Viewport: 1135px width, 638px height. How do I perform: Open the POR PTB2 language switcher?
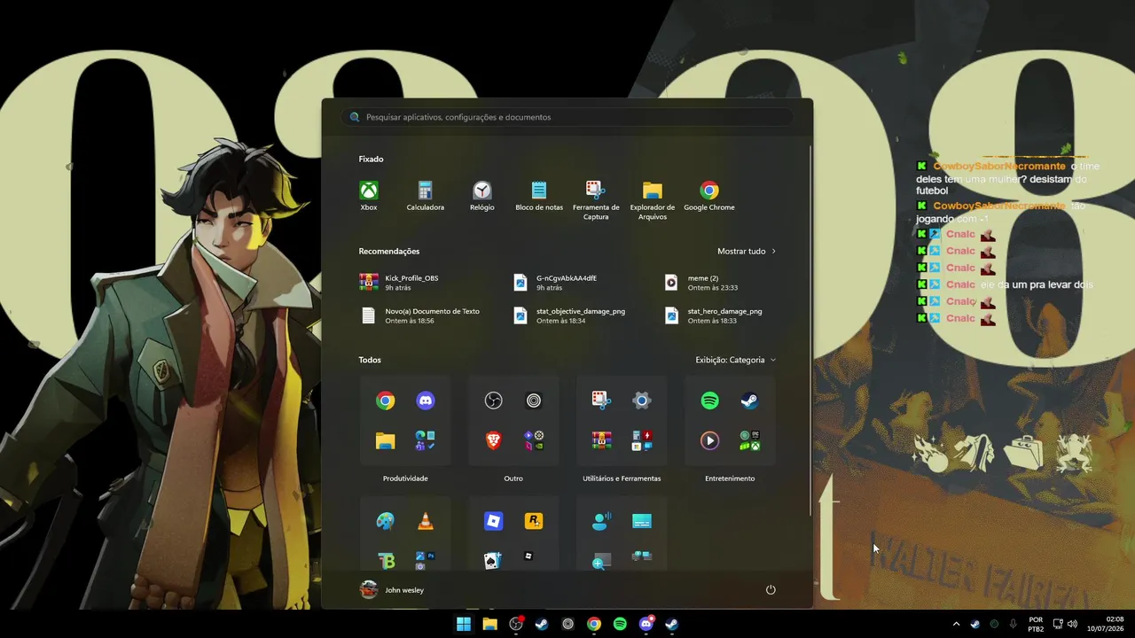click(x=1036, y=624)
